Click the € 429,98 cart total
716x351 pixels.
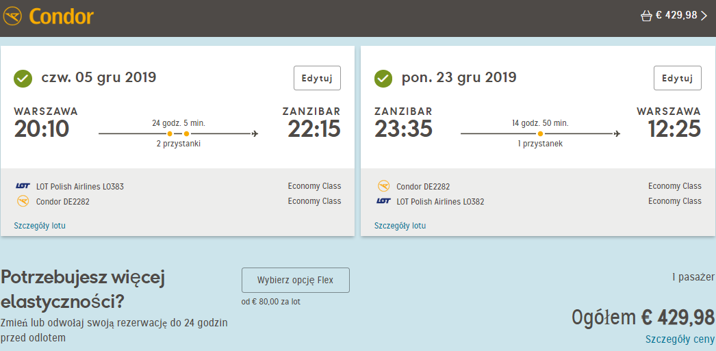(x=677, y=16)
